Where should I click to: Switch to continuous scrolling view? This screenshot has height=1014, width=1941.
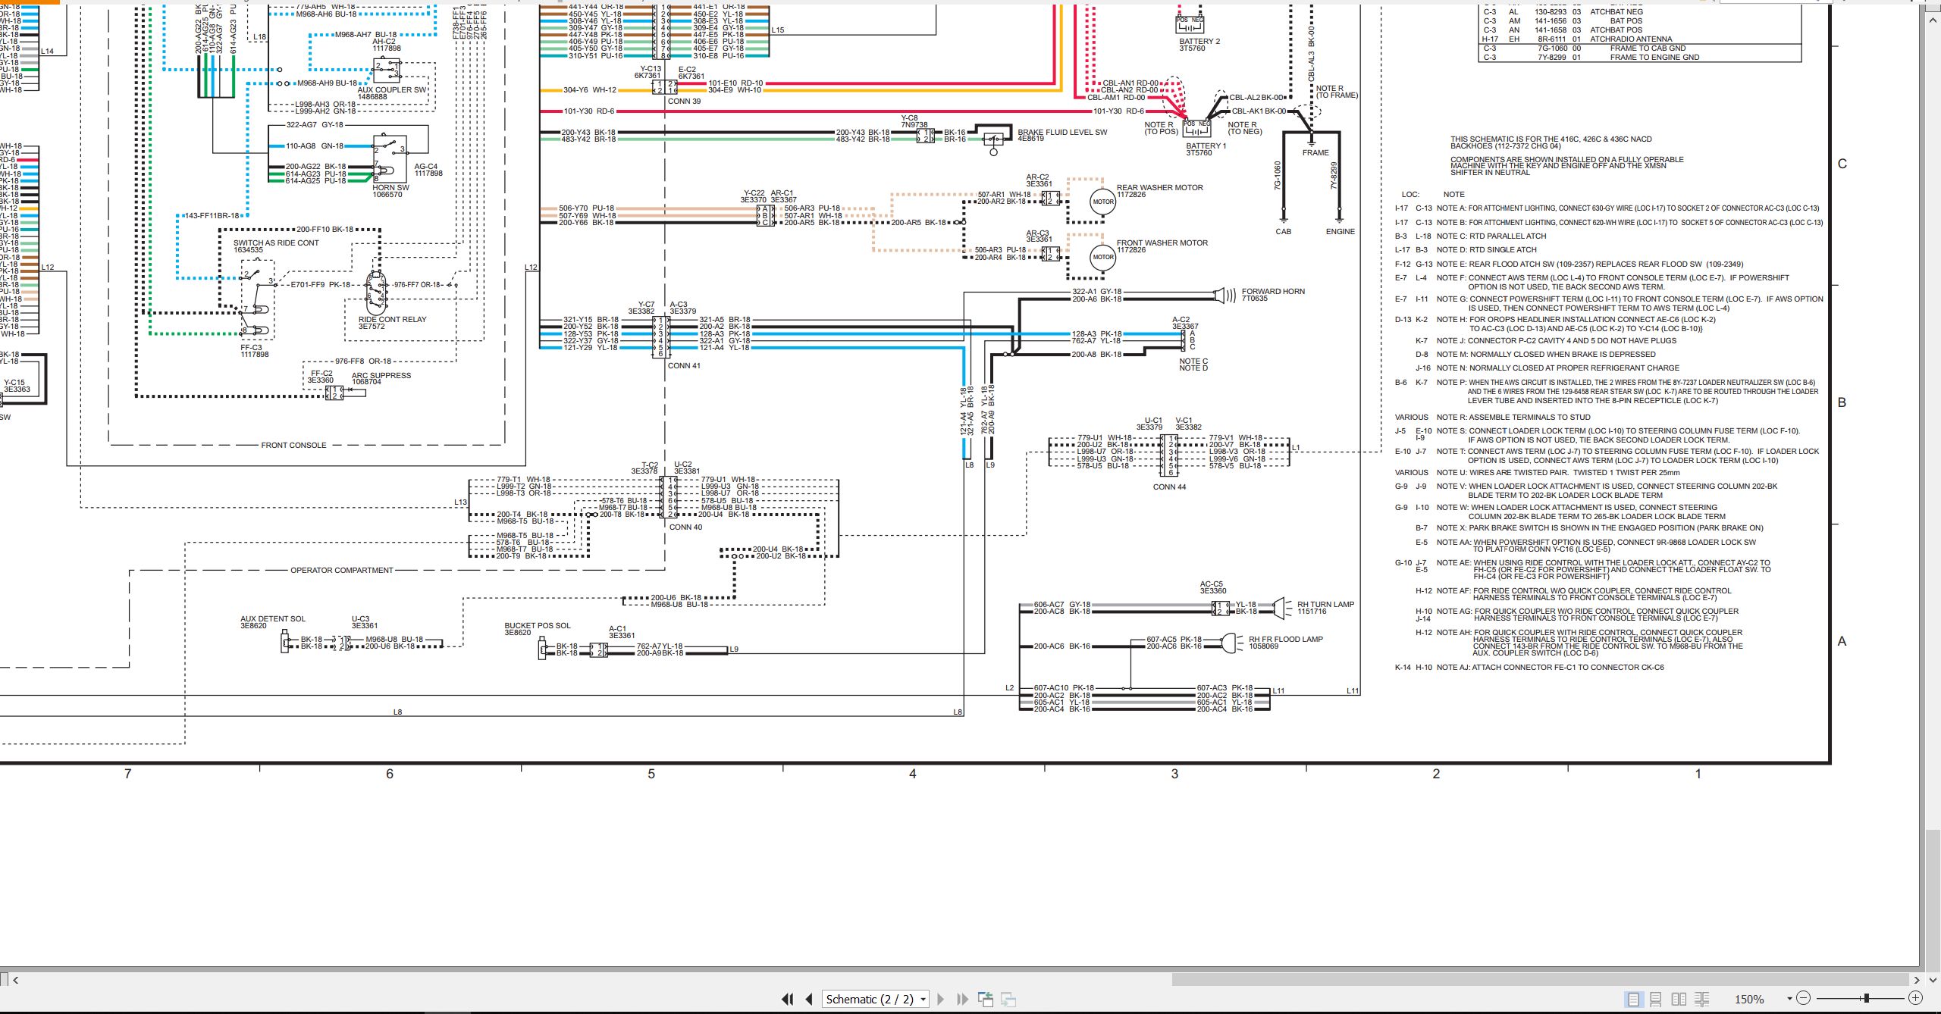click(1656, 999)
